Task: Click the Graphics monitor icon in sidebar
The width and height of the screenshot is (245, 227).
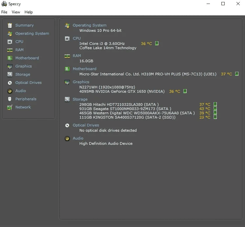Action: [x=10, y=66]
